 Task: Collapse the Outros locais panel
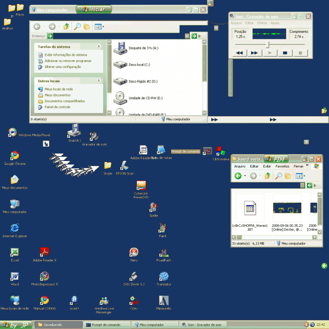pos(99,81)
